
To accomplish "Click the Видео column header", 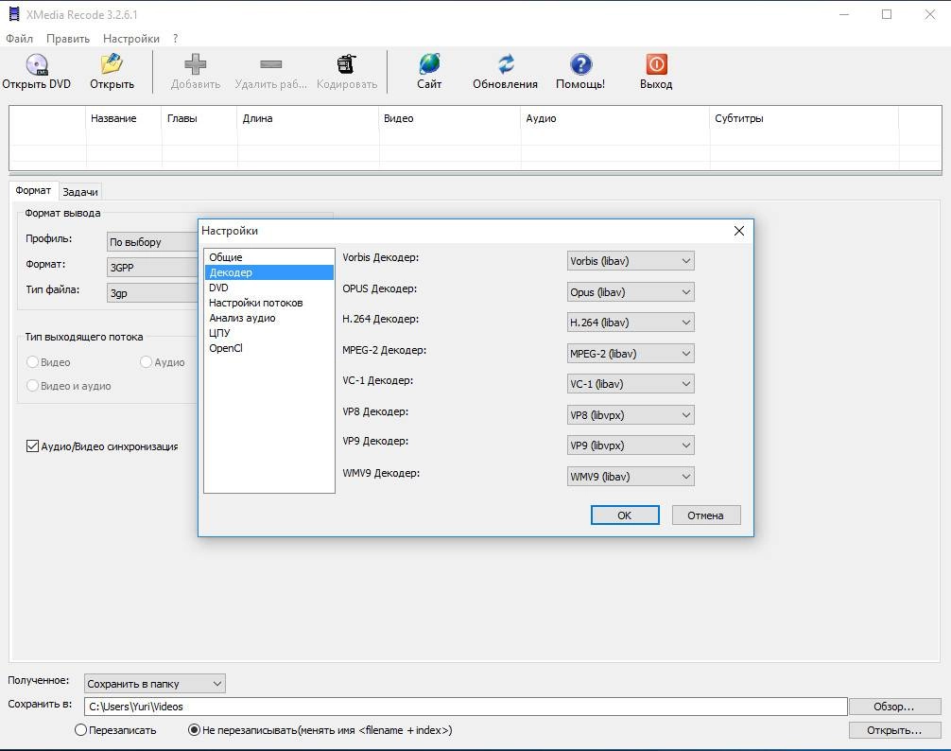I will [x=450, y=118].
